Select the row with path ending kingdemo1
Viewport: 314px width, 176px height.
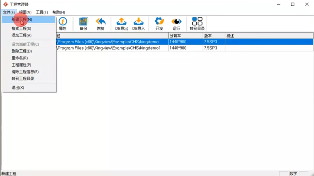(x=185, y=48)
